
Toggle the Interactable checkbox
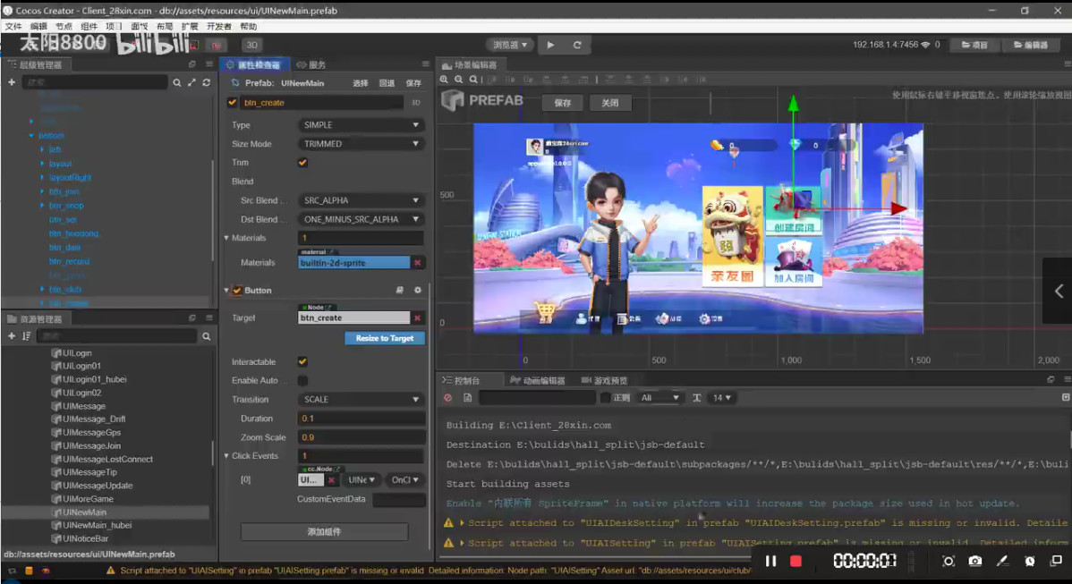pyautogui.click(x=302, y=362)
